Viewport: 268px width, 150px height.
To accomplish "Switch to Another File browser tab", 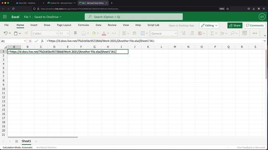I will 61,3.
